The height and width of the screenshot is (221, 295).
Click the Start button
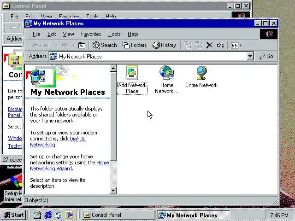(x=13, y=215)
